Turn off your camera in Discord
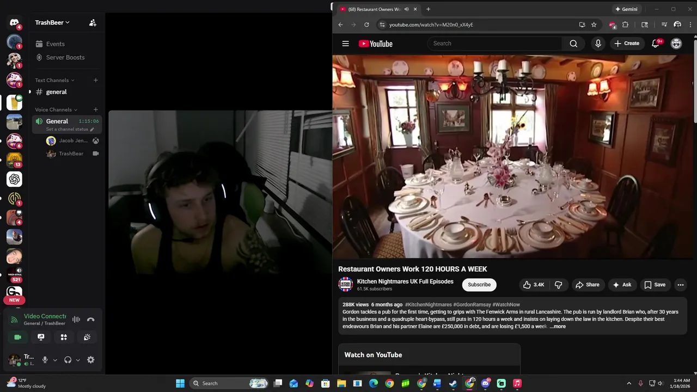 pyautogui.click(x=17, y=337)
